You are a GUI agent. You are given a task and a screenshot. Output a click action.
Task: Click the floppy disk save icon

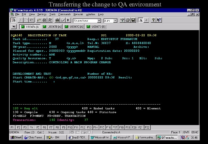133,20
